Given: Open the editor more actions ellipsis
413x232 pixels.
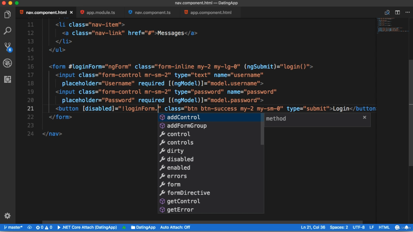Looking at the screenshot, I should pos(408,12).
